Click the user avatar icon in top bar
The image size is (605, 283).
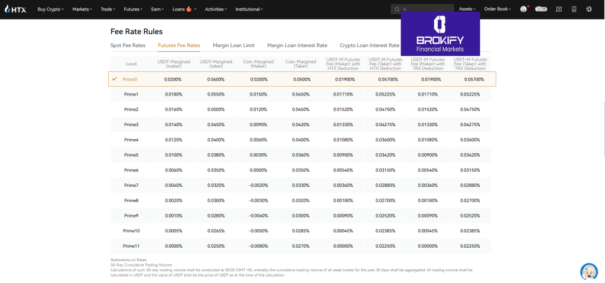pyautogui.click(x=523, y=9)
